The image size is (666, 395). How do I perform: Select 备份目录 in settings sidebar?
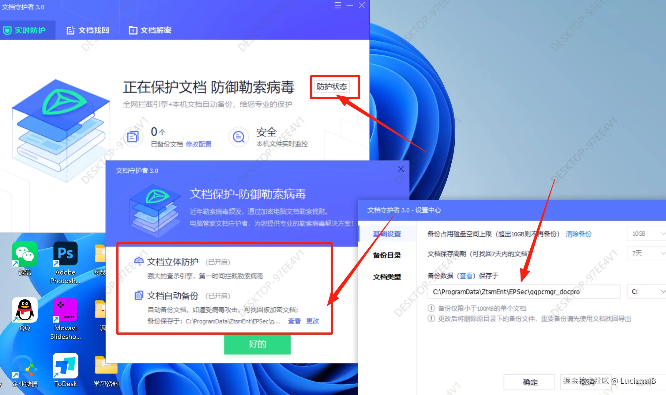(386, 255)
